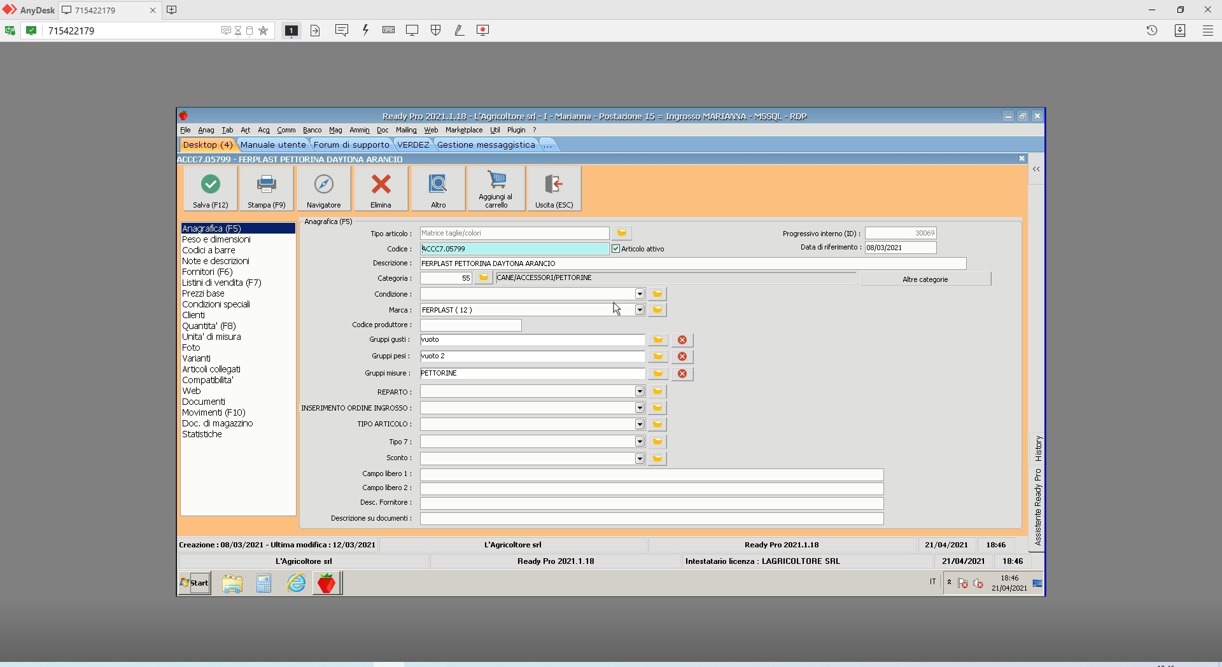Image resolution: width=1222 pixels, height=667 pixels.
Task: Click Aggiungi al carrello cart icon
Action: [496, 180]
